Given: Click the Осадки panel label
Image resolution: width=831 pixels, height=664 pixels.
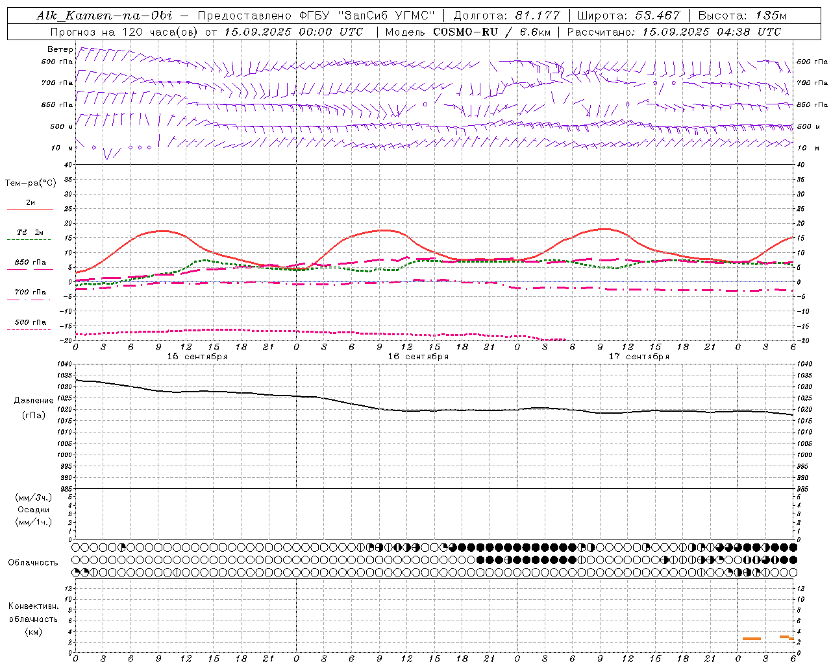Looking at the screenshot, I should pyautogui.click(x=33, y=510).
